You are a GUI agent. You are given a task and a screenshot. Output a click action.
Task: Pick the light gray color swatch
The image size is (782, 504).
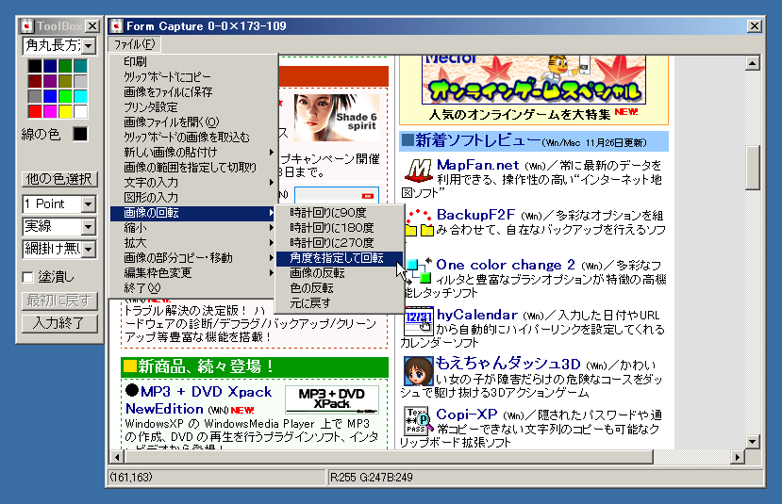(x=80, y=81)
